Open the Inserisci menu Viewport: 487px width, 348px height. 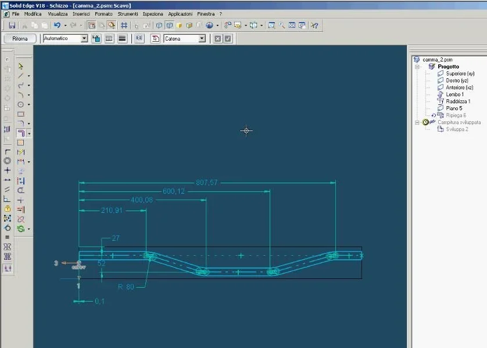point(81,14)
